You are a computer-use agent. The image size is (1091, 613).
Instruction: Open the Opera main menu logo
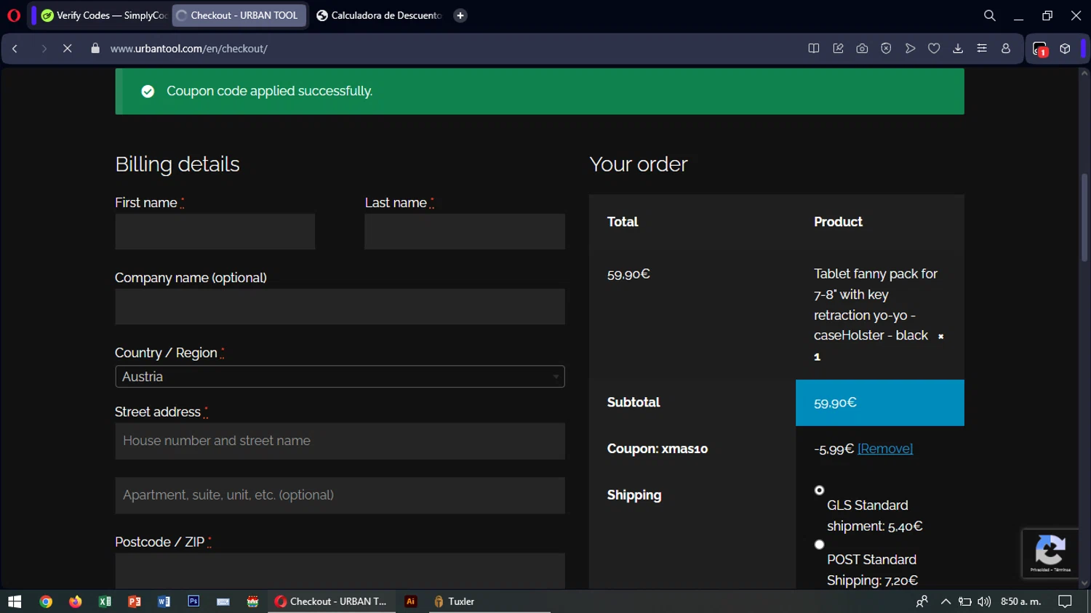(13, 15)
